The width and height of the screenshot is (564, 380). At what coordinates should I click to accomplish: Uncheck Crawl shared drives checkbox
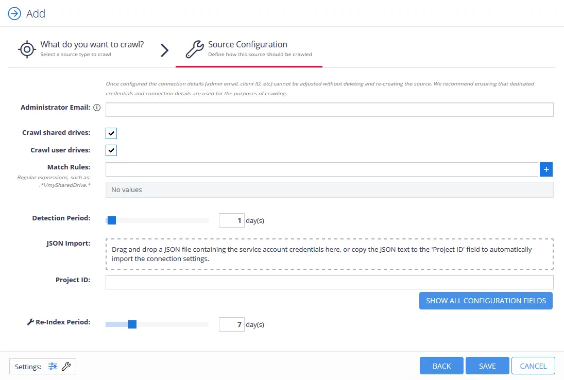(111, 133)
